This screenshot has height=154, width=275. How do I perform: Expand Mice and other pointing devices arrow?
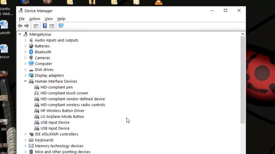(25, 152)
